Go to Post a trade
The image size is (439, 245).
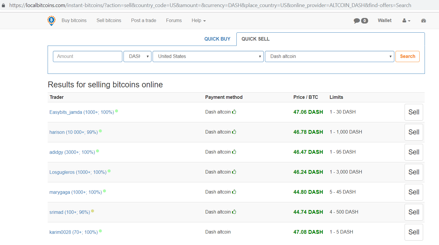[144, 21]
